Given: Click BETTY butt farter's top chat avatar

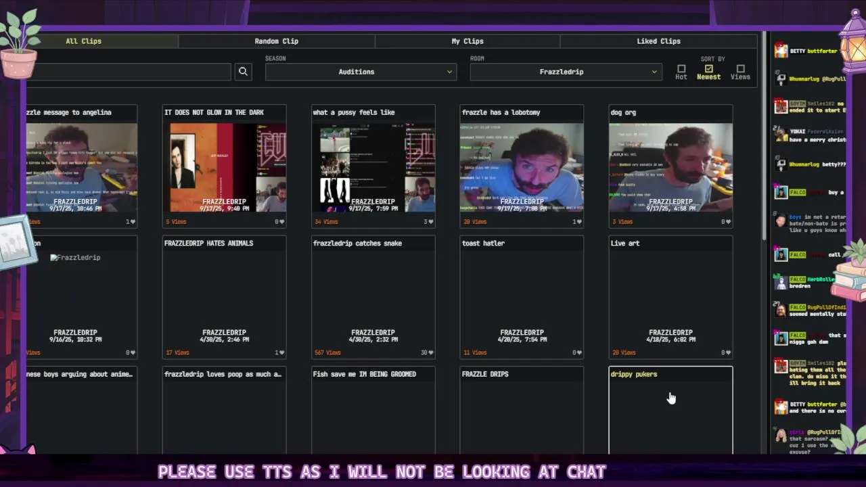Looking at the screenshot, I should (781, 51).
